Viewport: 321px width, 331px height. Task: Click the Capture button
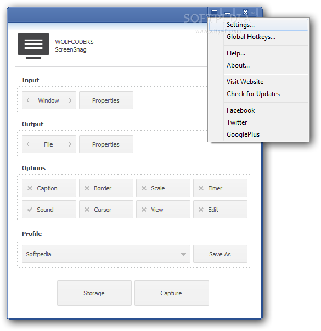(x=172, y=293)
